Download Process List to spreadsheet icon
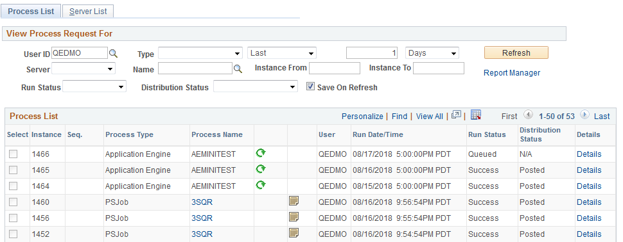The image size is (623, 242). pos(475,115)
